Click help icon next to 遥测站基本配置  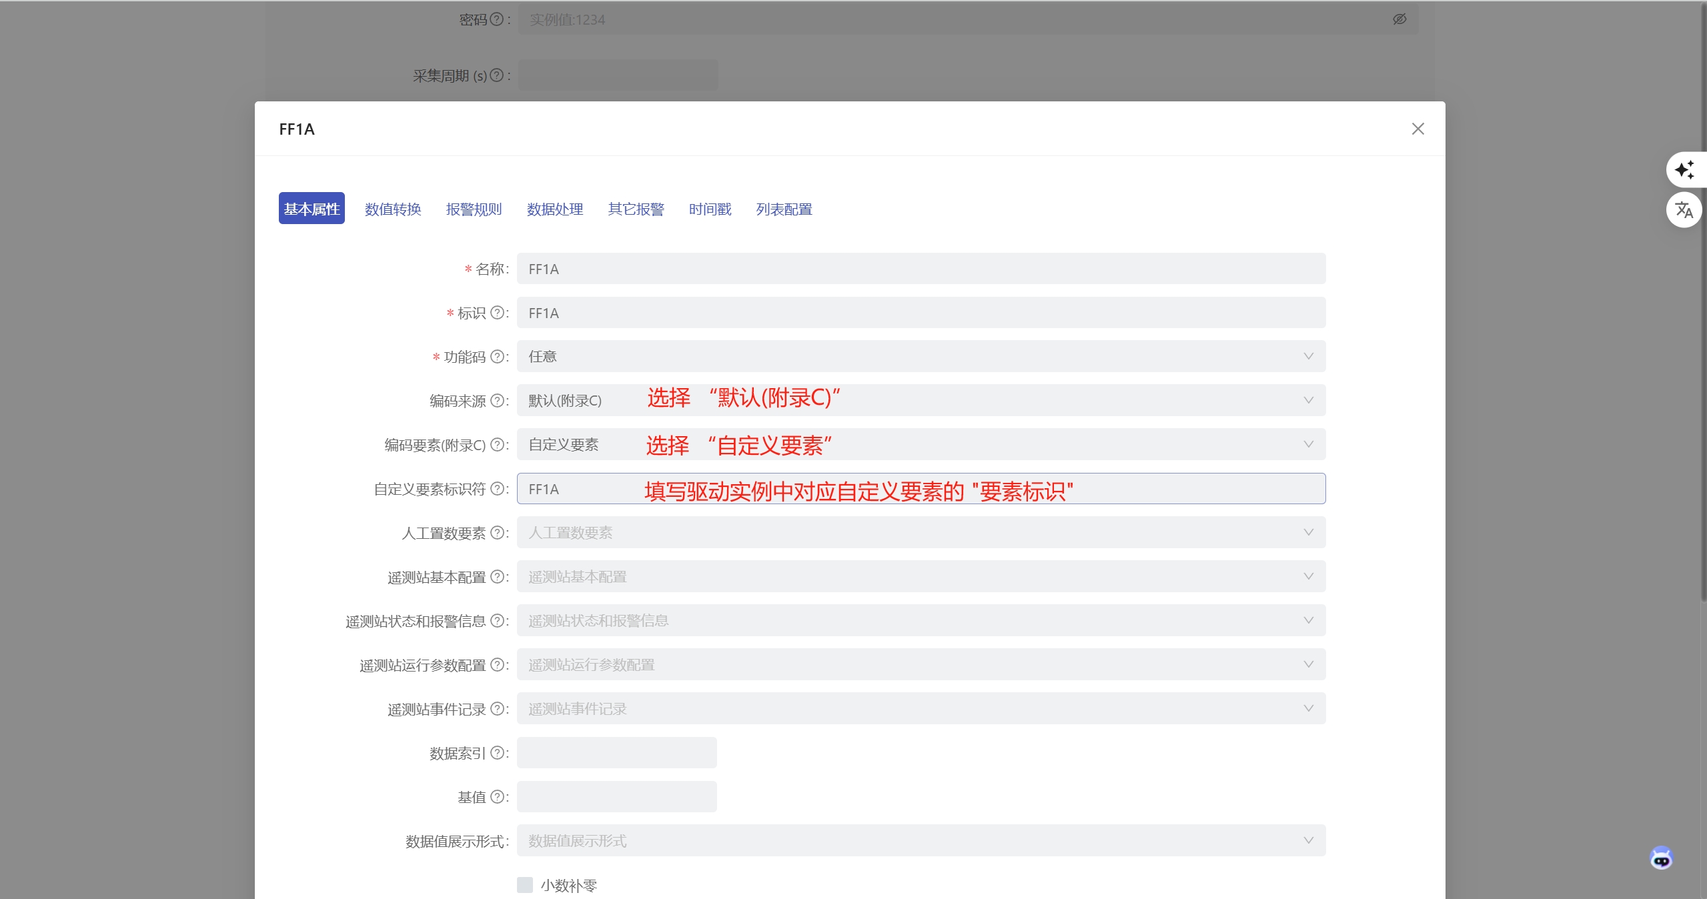point(497,577)
